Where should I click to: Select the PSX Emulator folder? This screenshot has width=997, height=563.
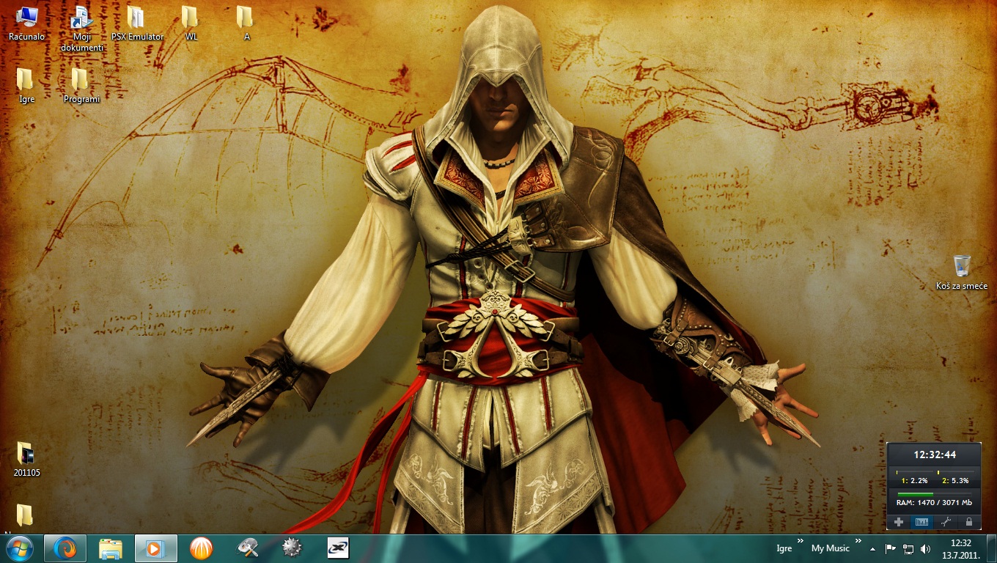click(x=137, y=23)
